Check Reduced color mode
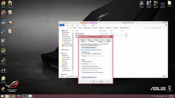175x98 pixels. click(x=82, y=62)
